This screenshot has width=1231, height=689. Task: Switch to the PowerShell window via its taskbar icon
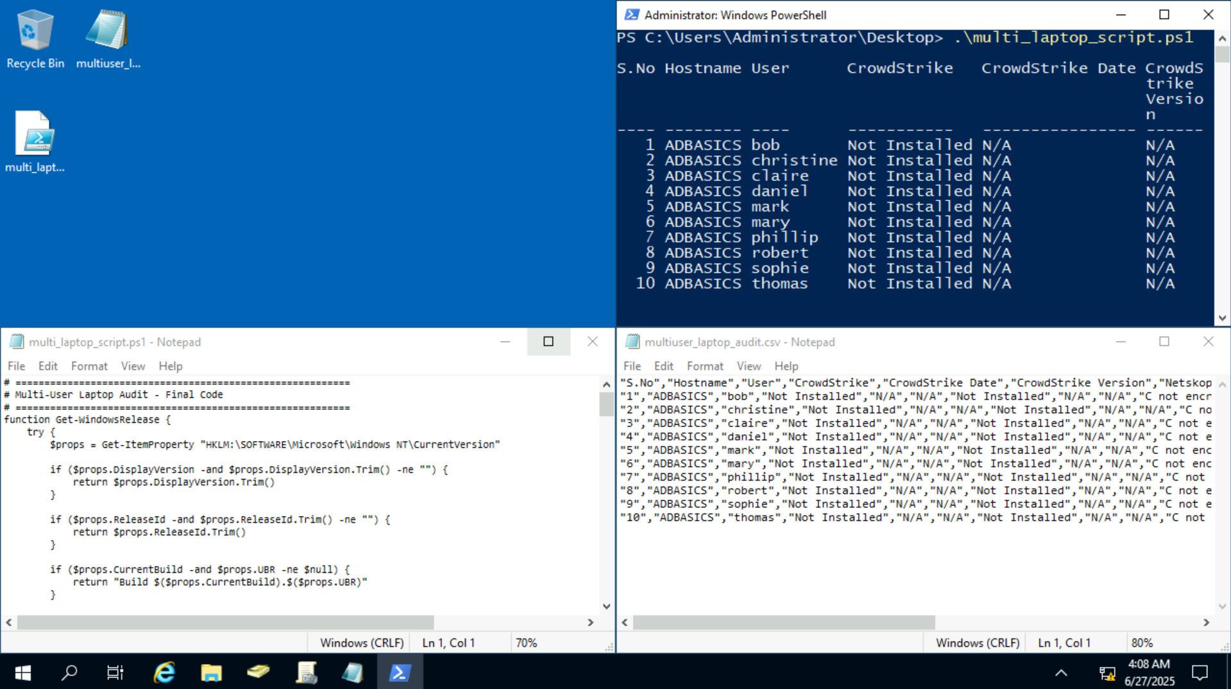tap(400, 672)
